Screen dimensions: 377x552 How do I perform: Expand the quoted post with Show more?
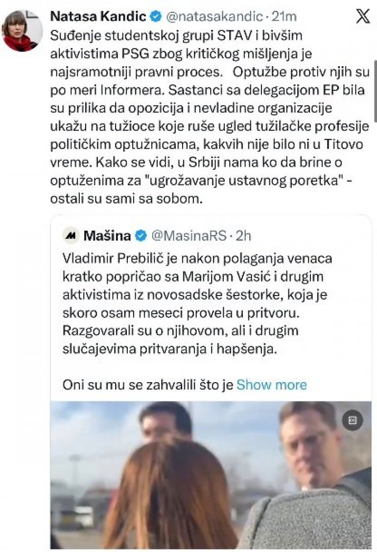click(271, 385)
